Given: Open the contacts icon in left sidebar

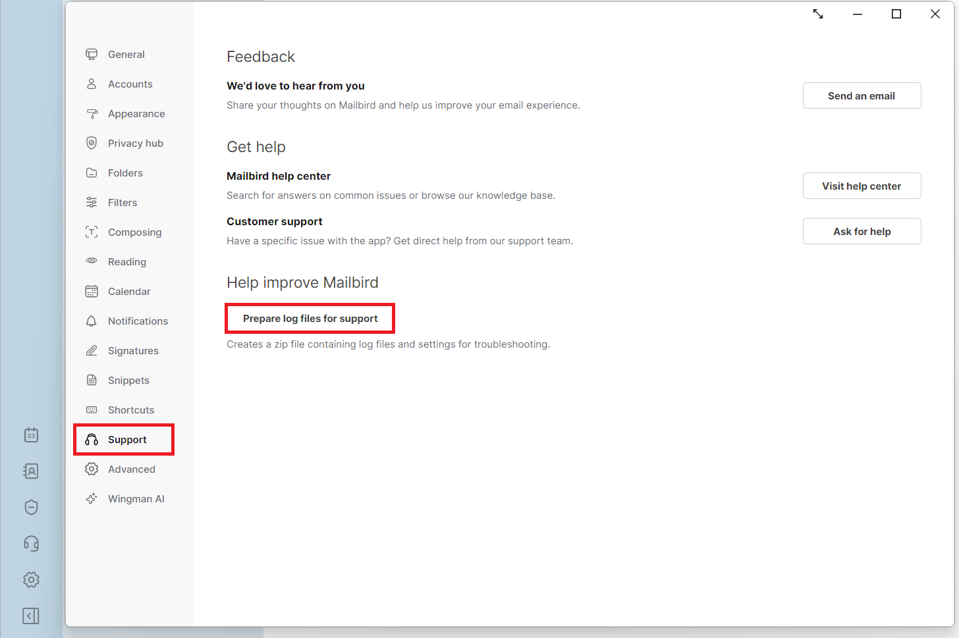Looking at the screenshot, I should coord(31,471).
